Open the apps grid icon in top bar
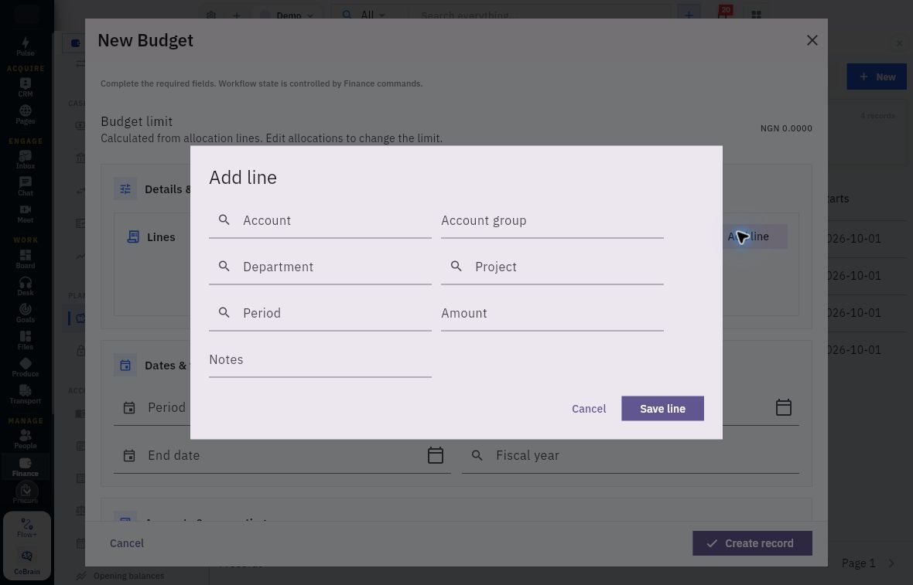 tap(756, 15)
